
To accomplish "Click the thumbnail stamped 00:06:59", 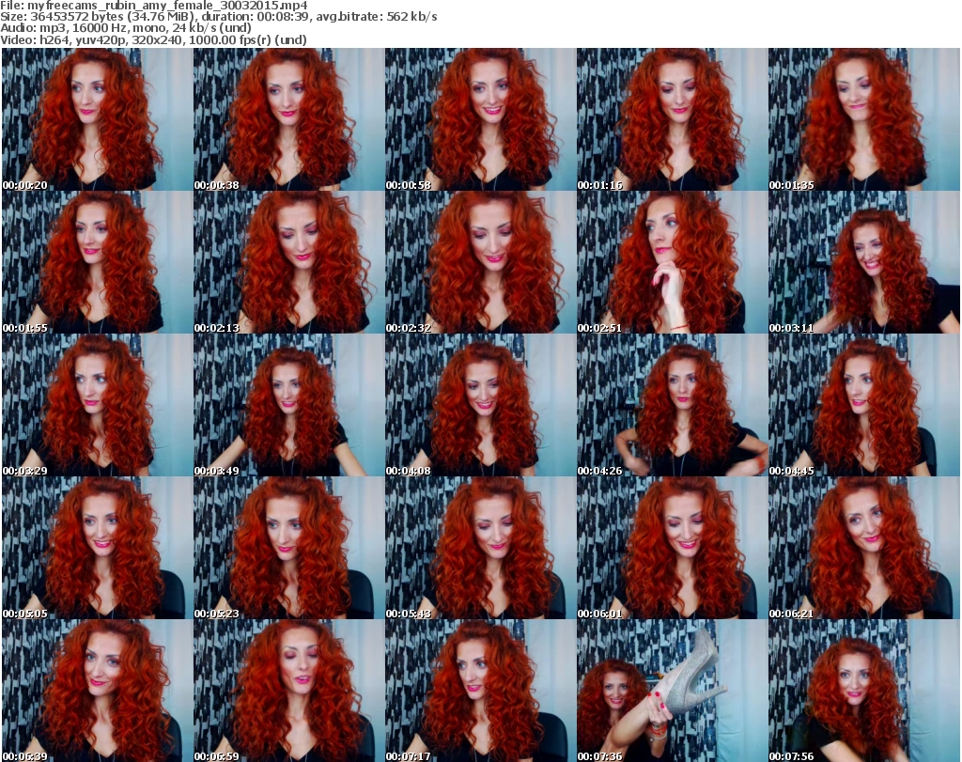I will pyautogui.click(x=289, y=691).
